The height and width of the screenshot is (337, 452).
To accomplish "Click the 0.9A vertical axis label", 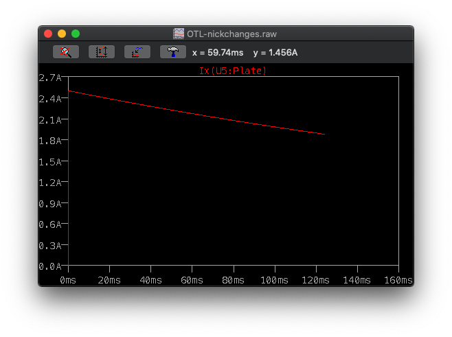I will 50,204.
